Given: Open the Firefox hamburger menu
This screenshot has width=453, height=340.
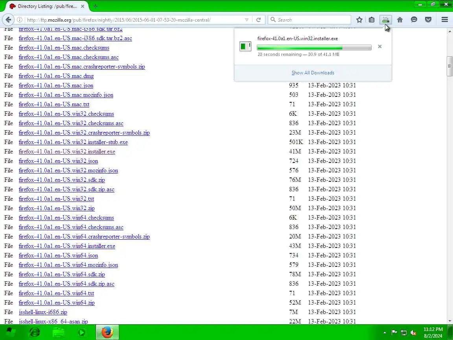Looking at the screenshot, I should point(445,20).
